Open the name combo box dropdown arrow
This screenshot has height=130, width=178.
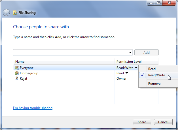tap(130, 53)
